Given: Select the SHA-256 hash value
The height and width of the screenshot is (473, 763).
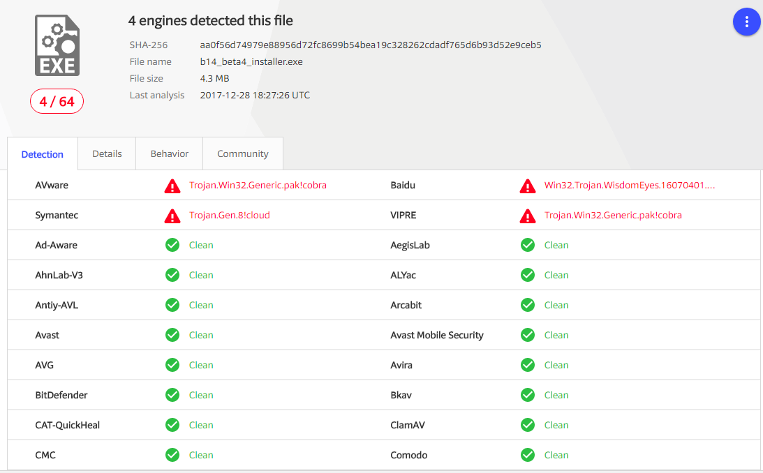Looking at the screenshot, I should (x=371, y=45).
